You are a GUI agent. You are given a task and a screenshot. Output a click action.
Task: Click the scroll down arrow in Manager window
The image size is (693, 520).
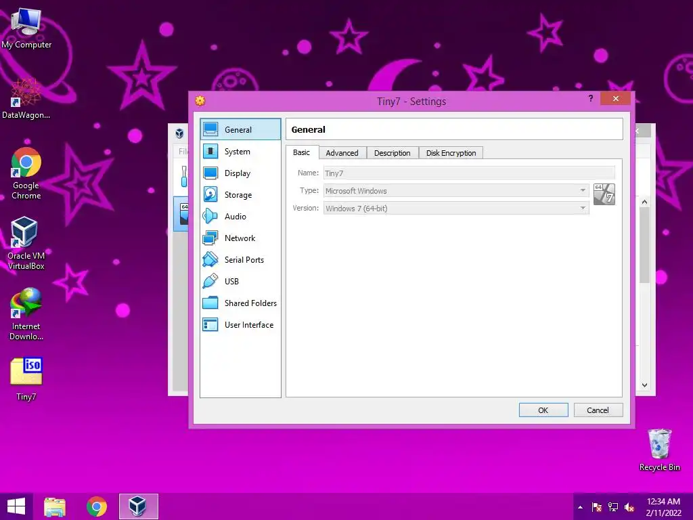pos(644,385)
